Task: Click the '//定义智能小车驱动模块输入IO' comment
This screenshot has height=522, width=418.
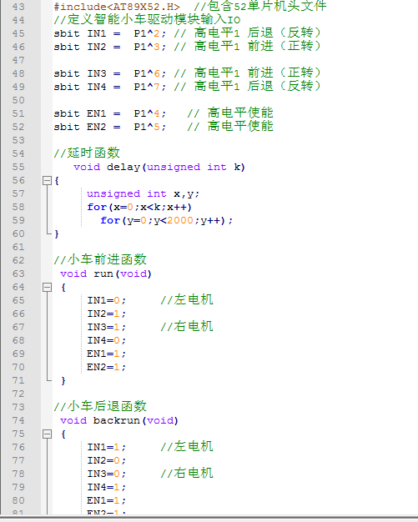Action: [x=147, y=20]
